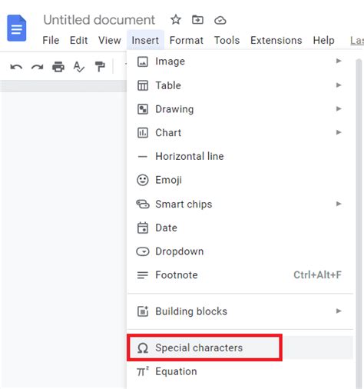Click the Undo arrow icon
The image size is (364, 389).
16,67
